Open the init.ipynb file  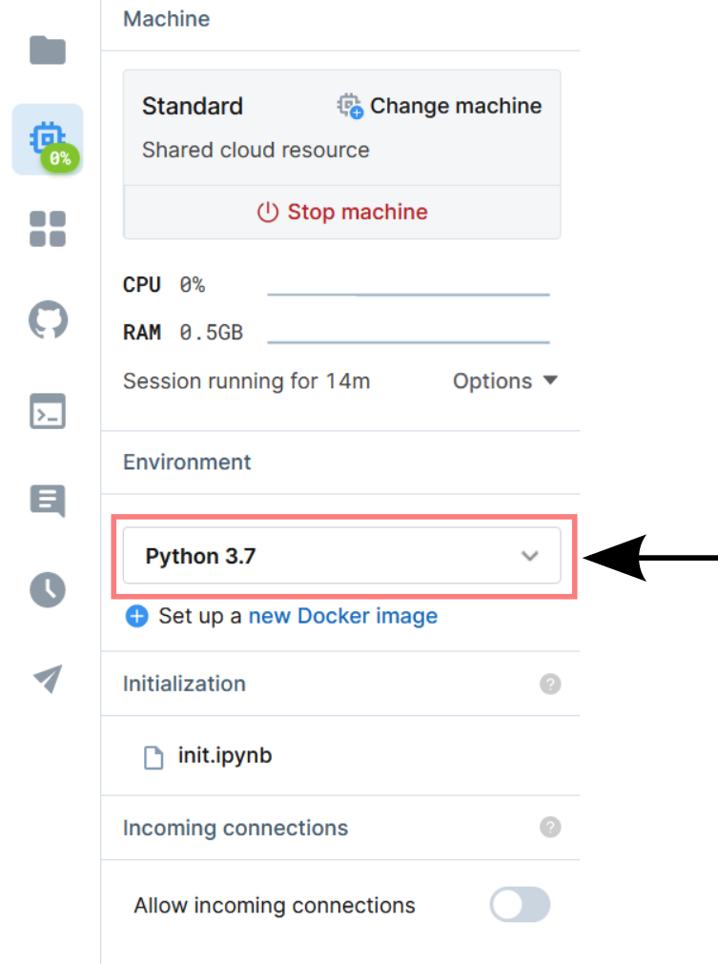(x=224, y=756)
